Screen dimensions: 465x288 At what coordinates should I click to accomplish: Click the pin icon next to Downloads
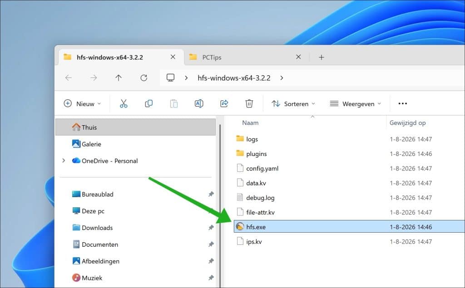(211, 228)
